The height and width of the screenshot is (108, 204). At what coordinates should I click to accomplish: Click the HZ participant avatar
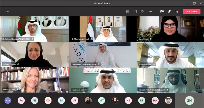point(128,100)
